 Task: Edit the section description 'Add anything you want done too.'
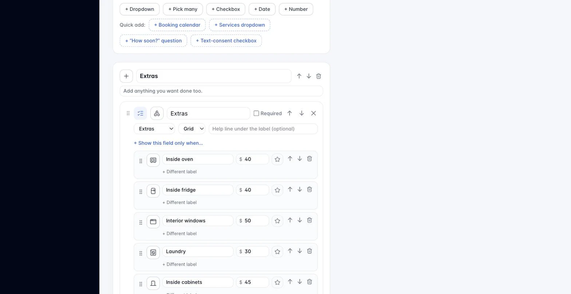pyautogui.click(x=221, y=91)
